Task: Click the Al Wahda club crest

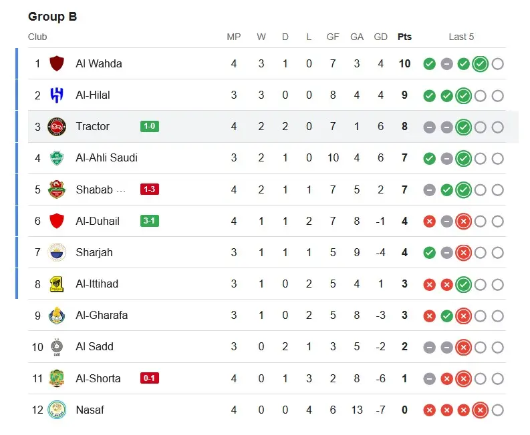Action: point(57,64)
